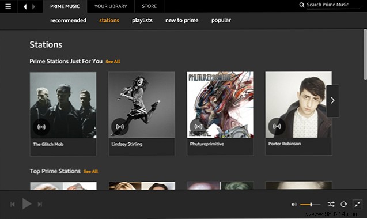367x219 pixels.
Task: Open the popular section
Action: (221, 20)
